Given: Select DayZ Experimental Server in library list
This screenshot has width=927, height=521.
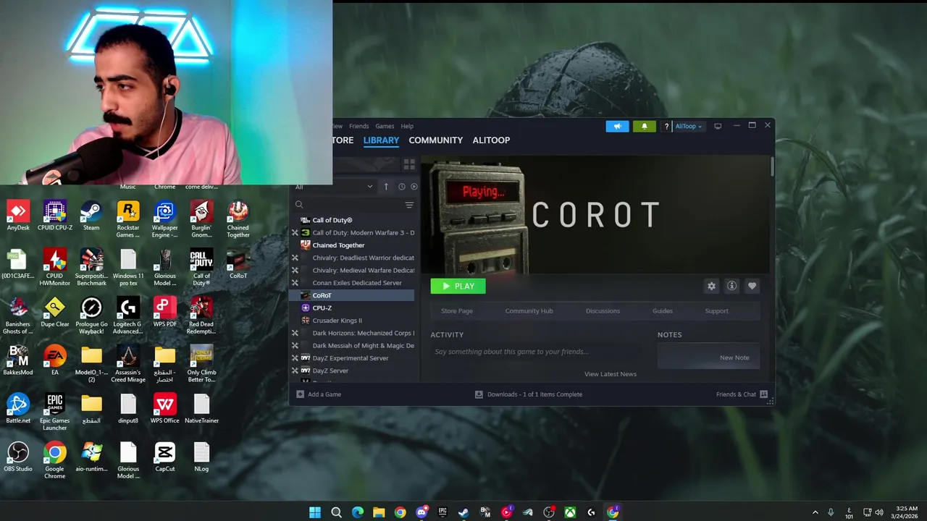Looking at the screenshot, I should click(352, 358).
